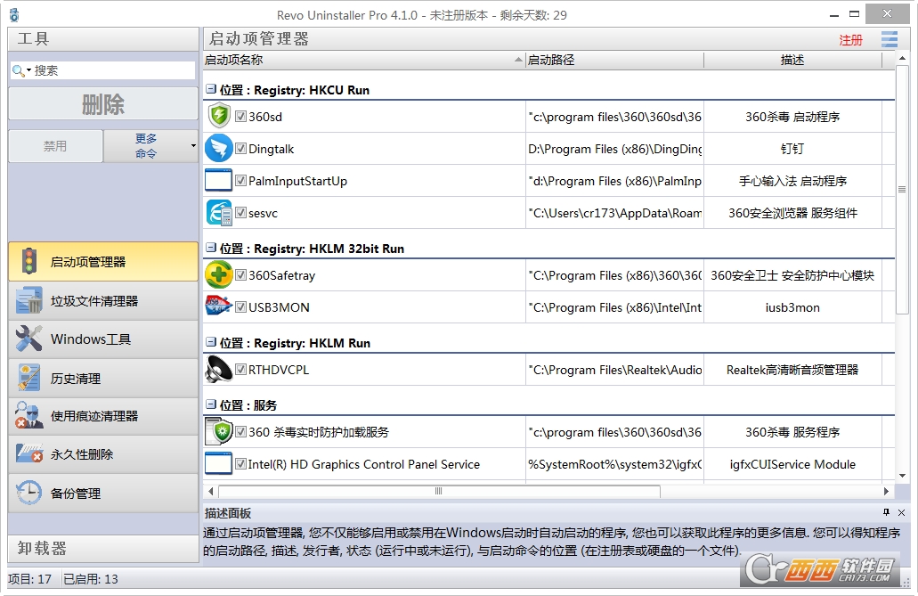Select the 360杀毒 启动程序 description cell

(792, 116)
